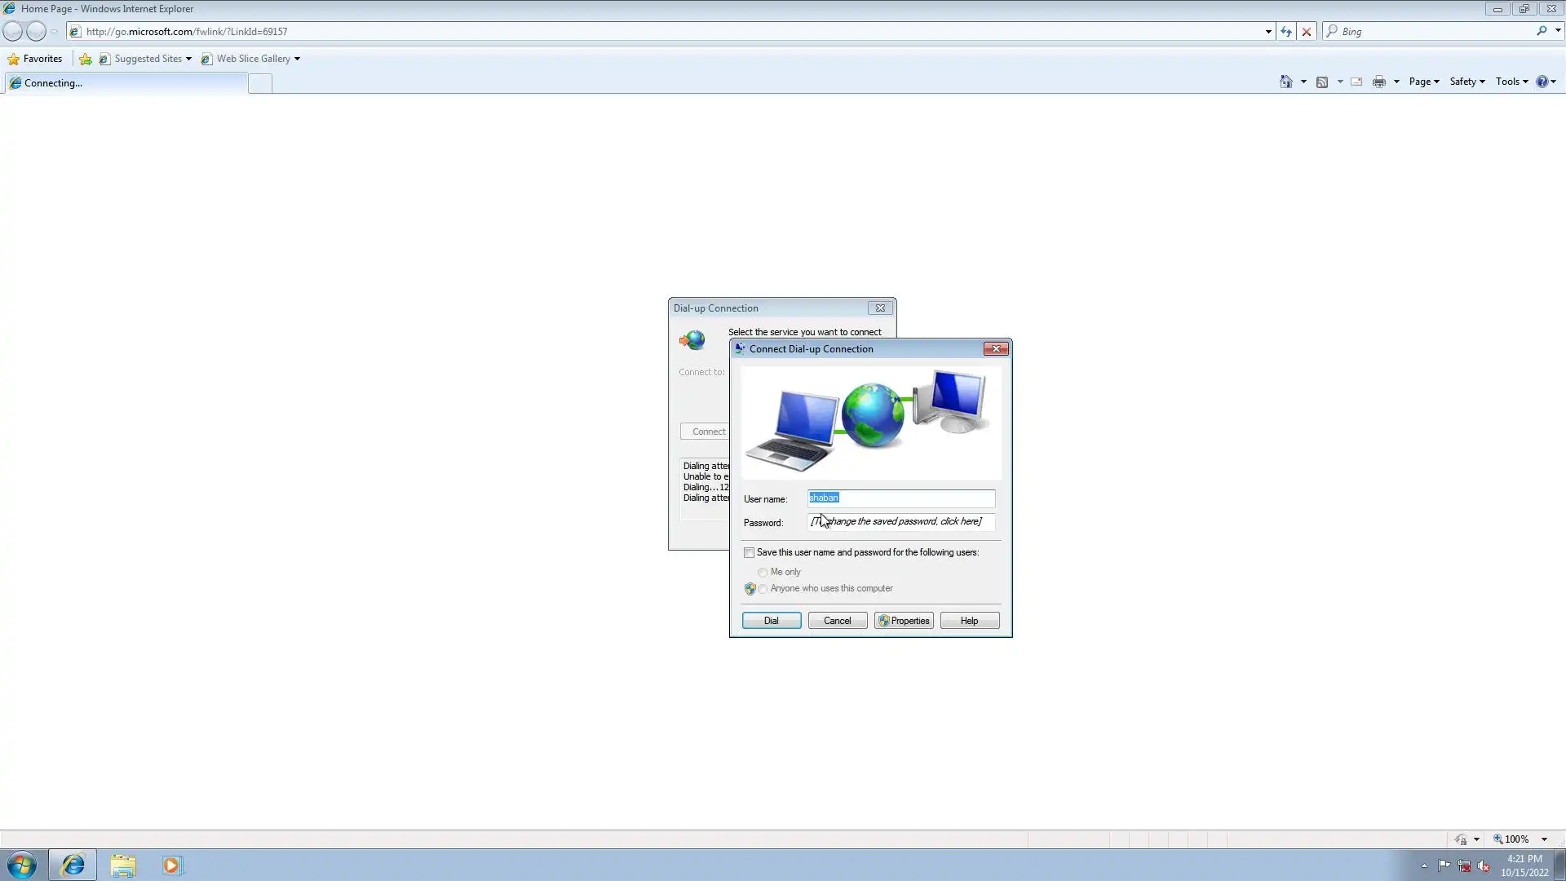1566x881 pixels.
Task: Click the Properties button in the dial-up dialog
Action: click(x=904, y=621)
